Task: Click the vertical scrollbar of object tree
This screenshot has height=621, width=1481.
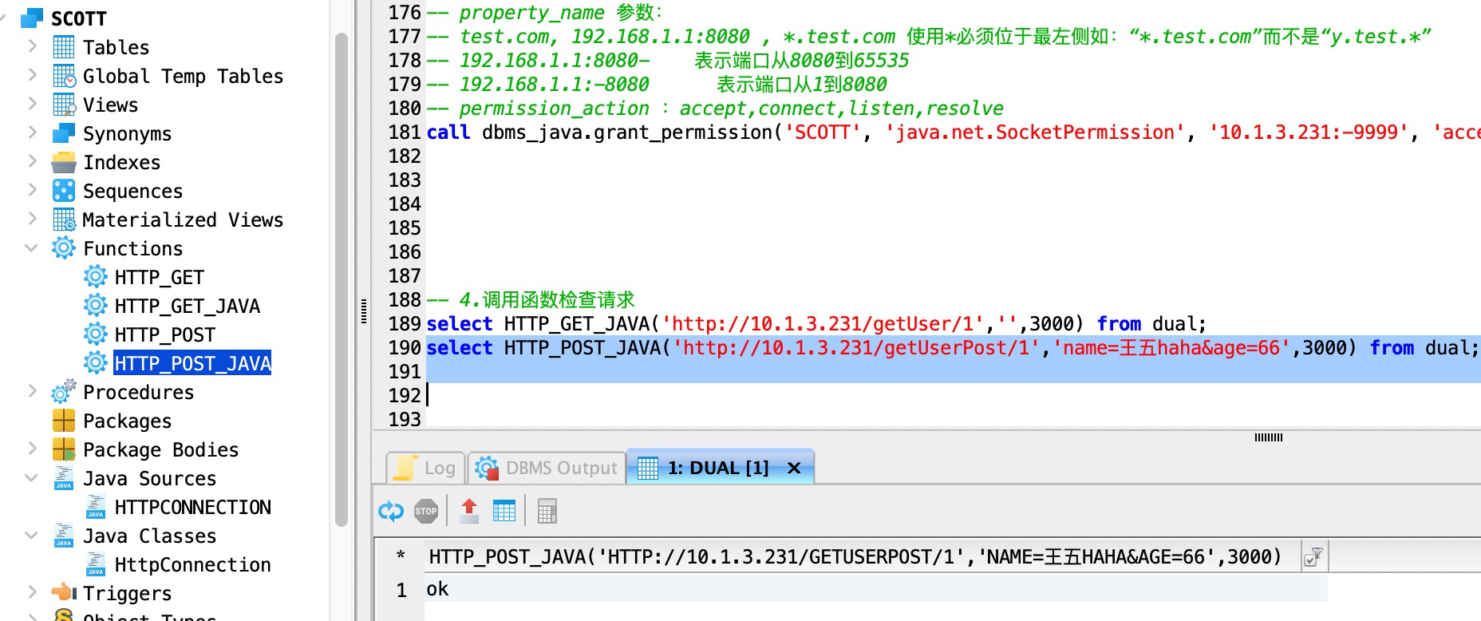Action: [x=342, y=279]
